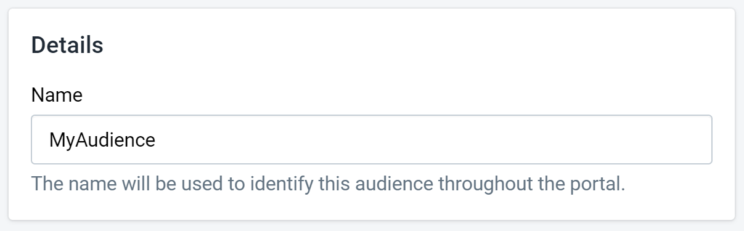Select the Details section heading

[67, 45]
